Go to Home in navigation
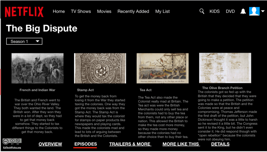 click(59, 11)
